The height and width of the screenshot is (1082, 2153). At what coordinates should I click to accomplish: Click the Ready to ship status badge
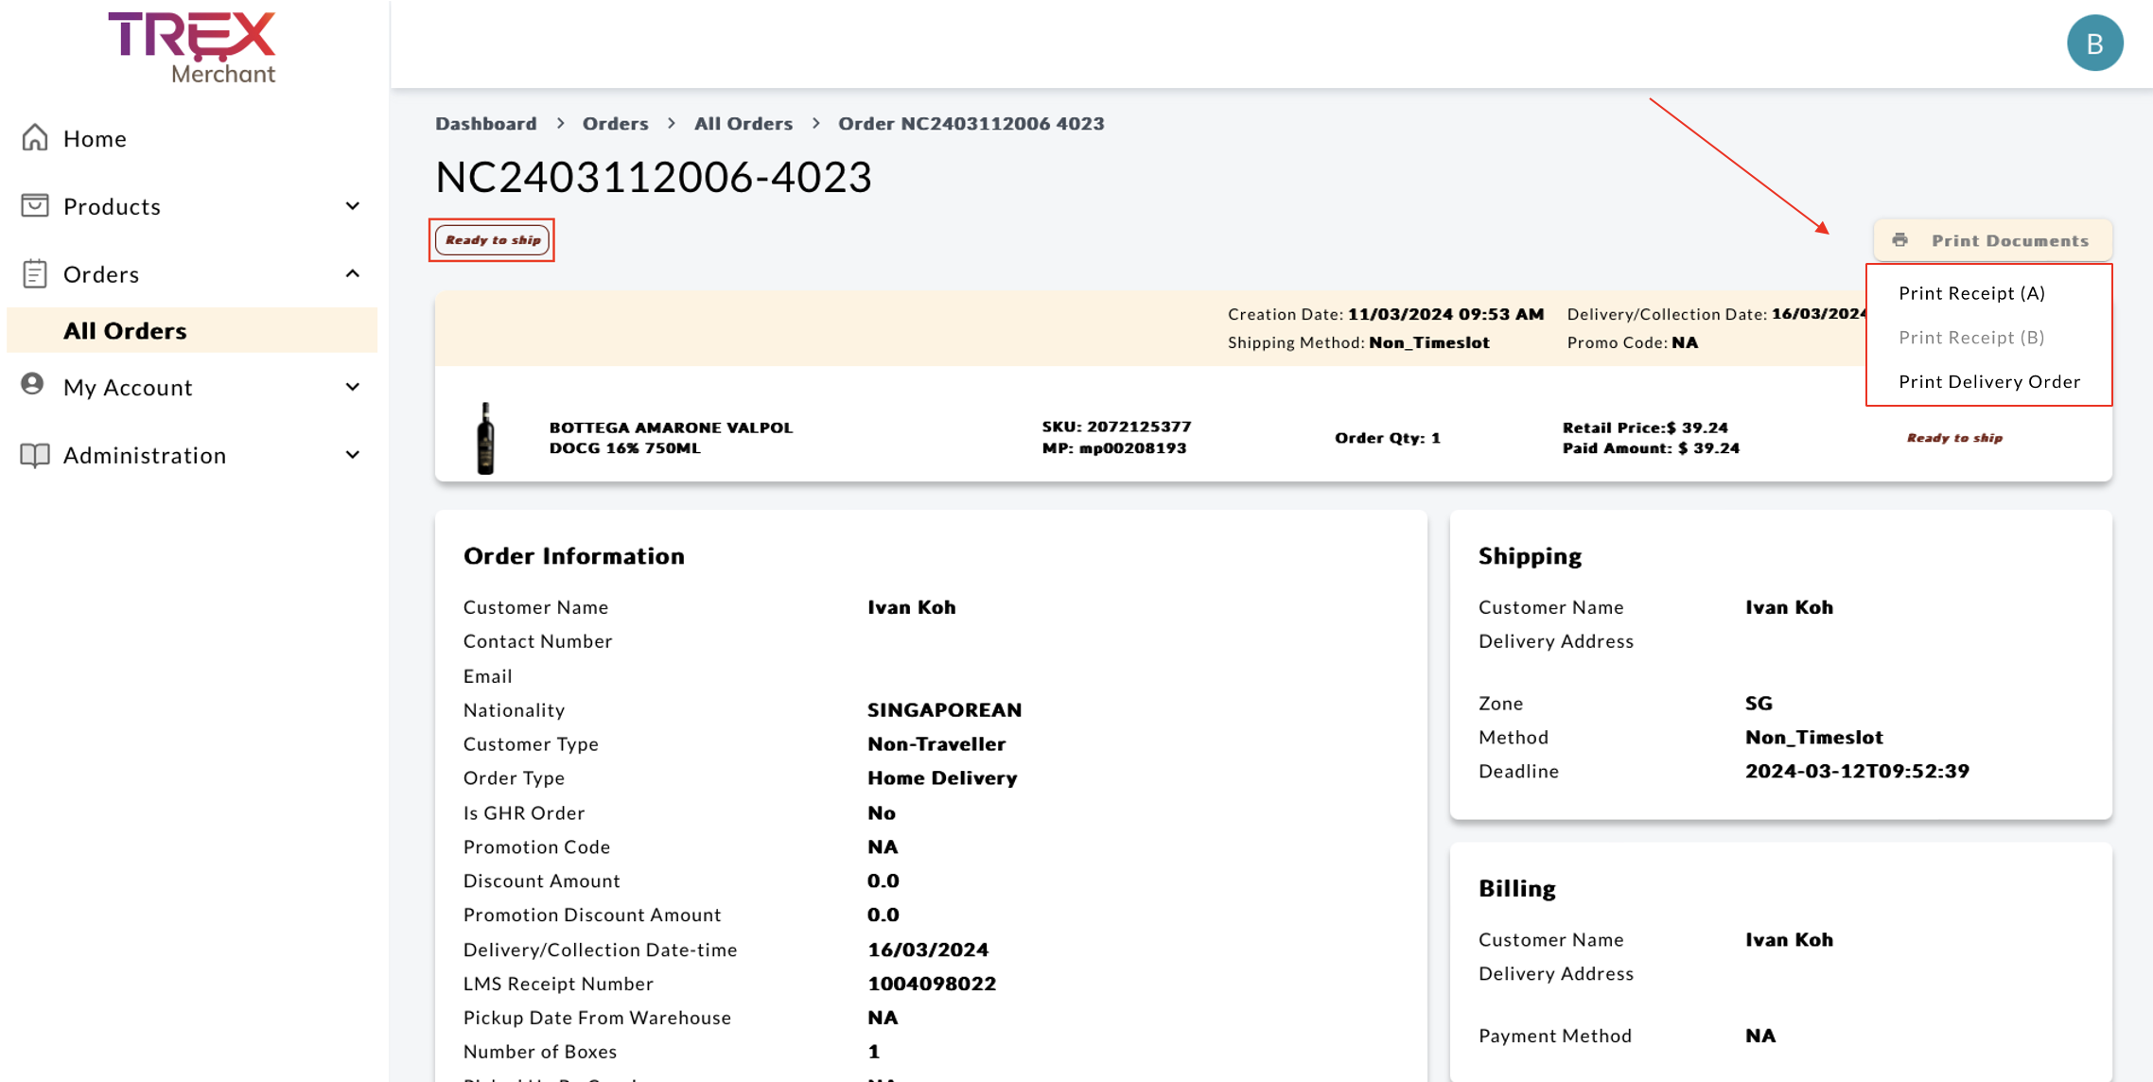pos(492,240)
